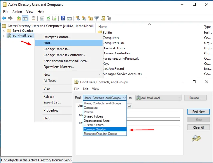Choose Custom Search from Find dropdown

coord(105,125)
